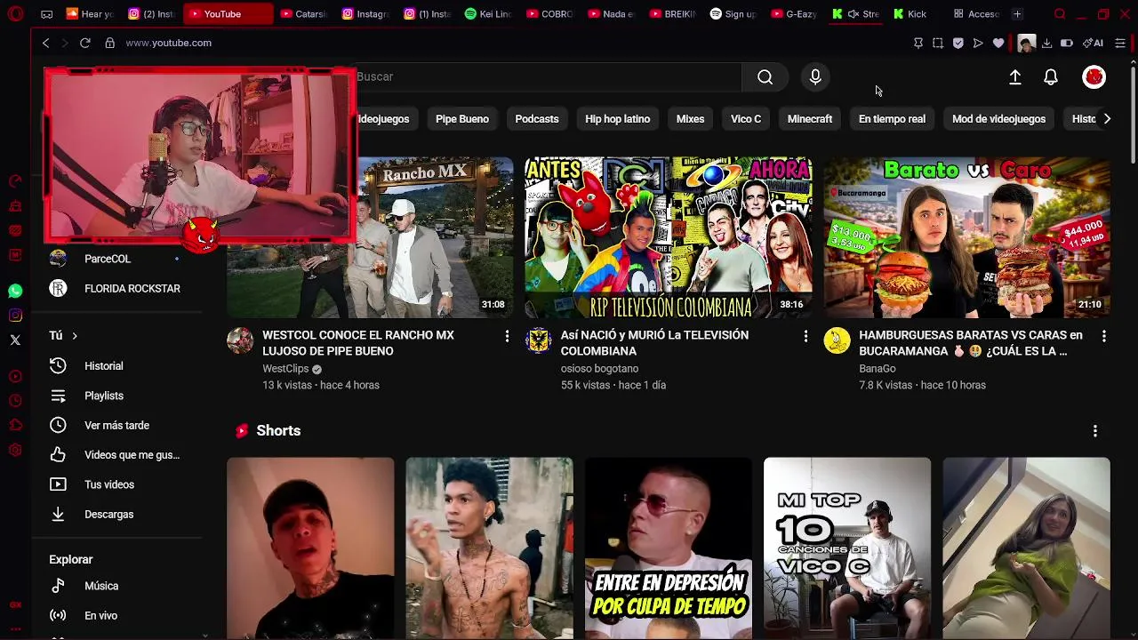The height and width of the screenshot is (640, 1138).
Task: Go back with browser back arrow
Action: pyautogui.click(x=45, y=43)
